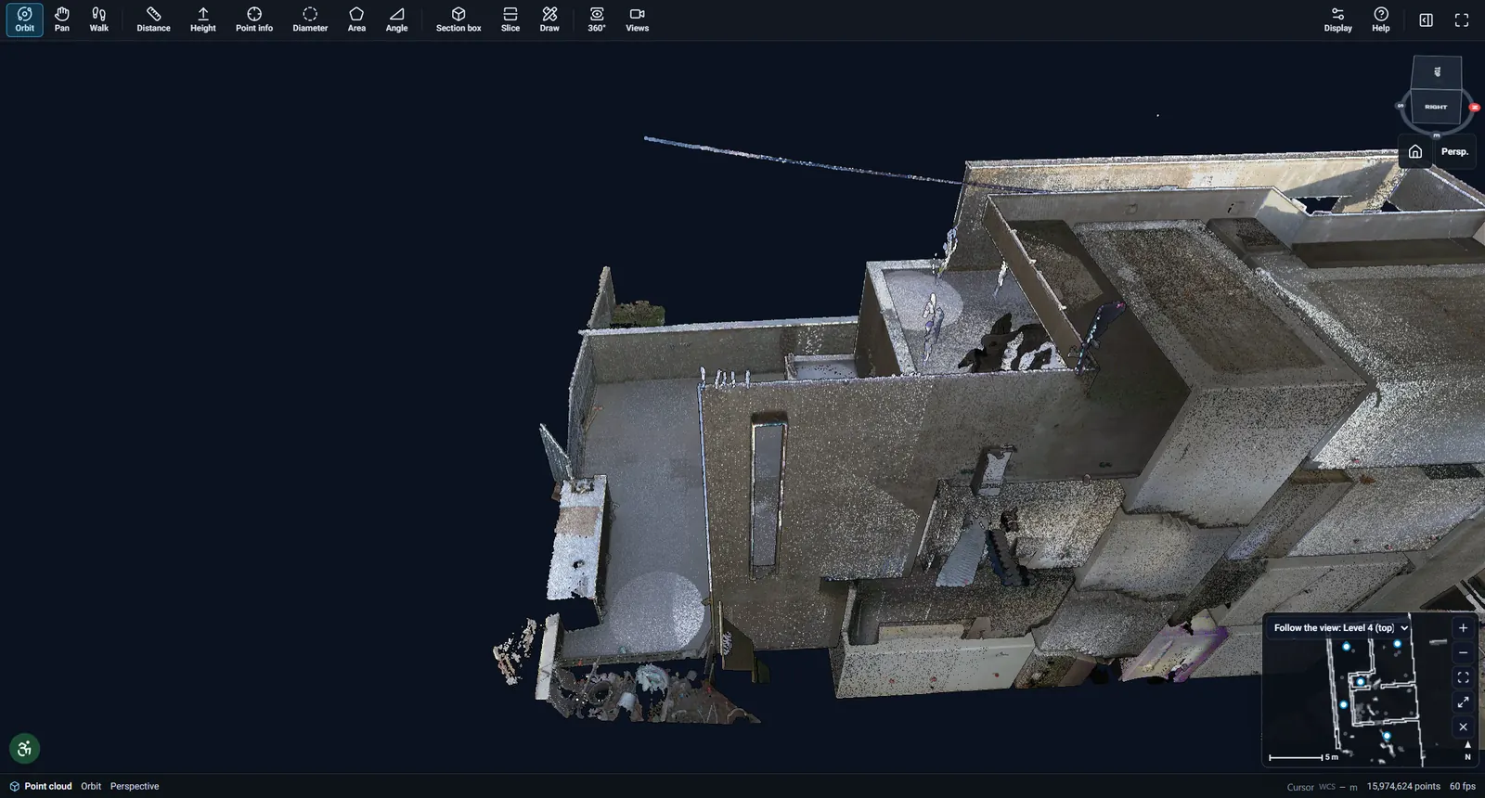Open the Help menu
Image resolution: width=1485 pixels, height=798 pixels.
1381,19
